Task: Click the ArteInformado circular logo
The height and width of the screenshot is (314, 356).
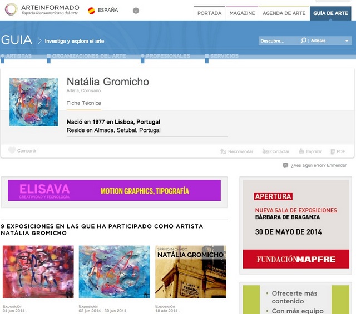Action: click(11, 9)
